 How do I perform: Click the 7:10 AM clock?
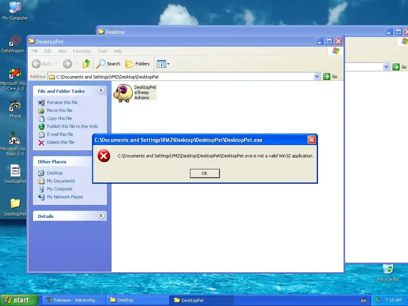click(393, 300)
